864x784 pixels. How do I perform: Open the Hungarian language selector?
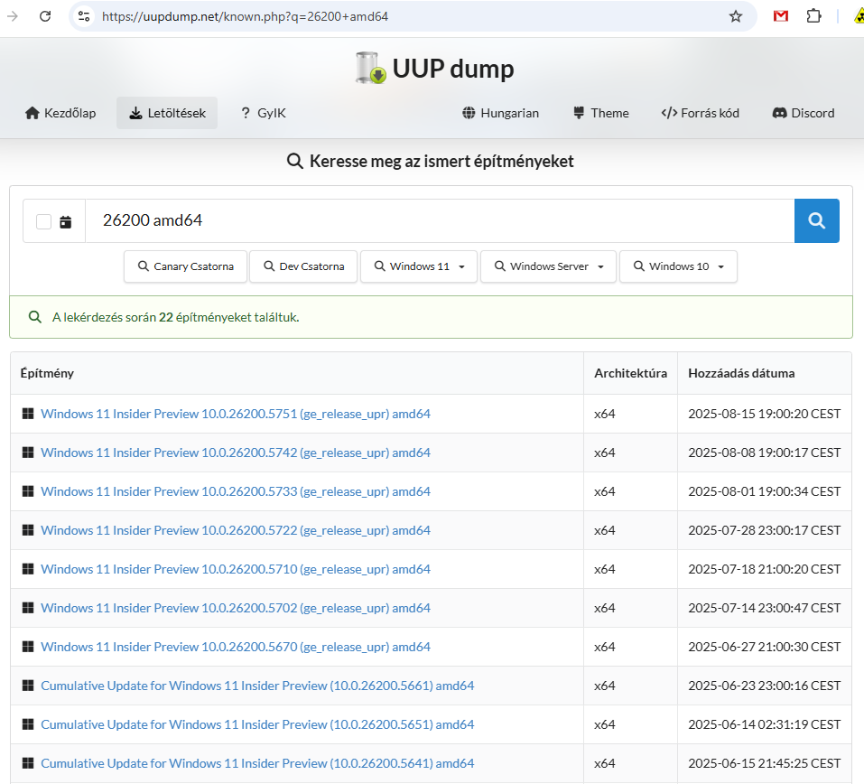pos(500,113)
